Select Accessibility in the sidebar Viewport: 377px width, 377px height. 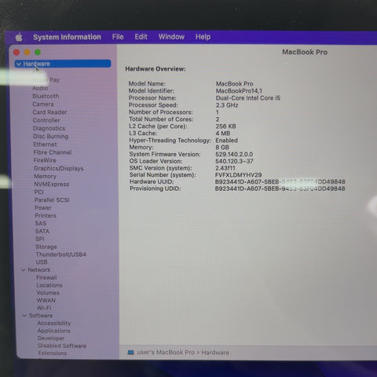click(54, 324)
